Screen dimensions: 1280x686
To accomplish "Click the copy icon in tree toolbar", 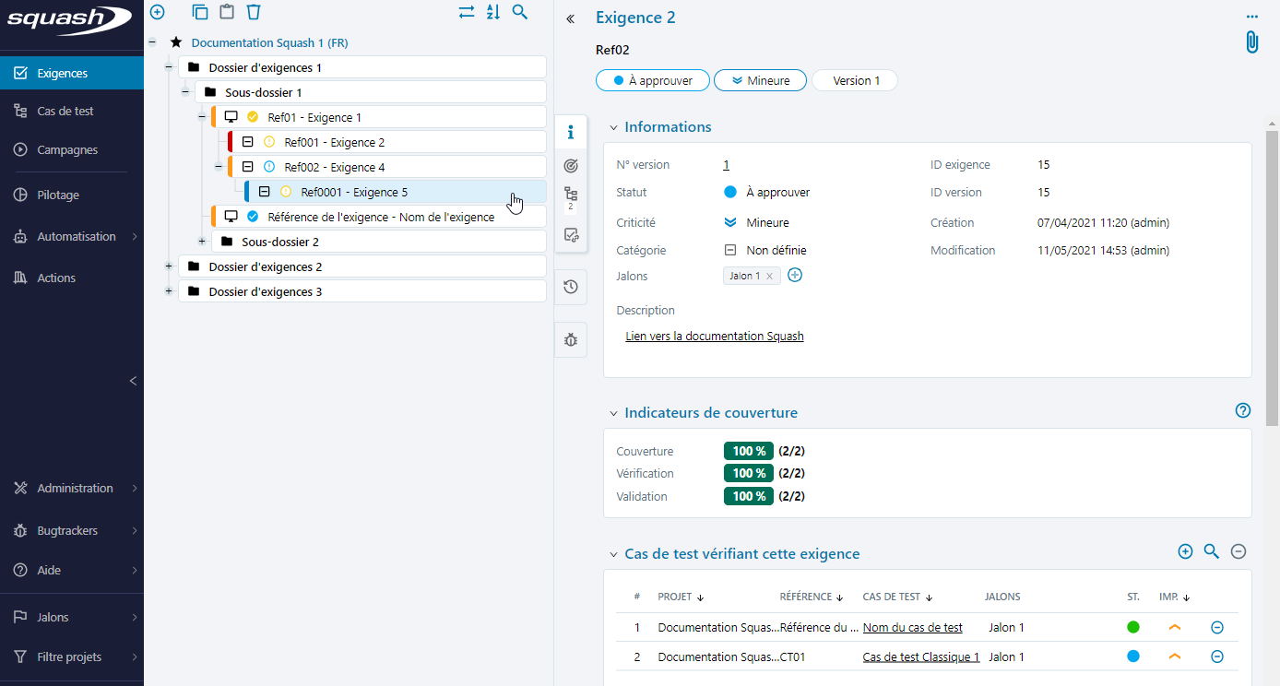I will pos(200,12).
